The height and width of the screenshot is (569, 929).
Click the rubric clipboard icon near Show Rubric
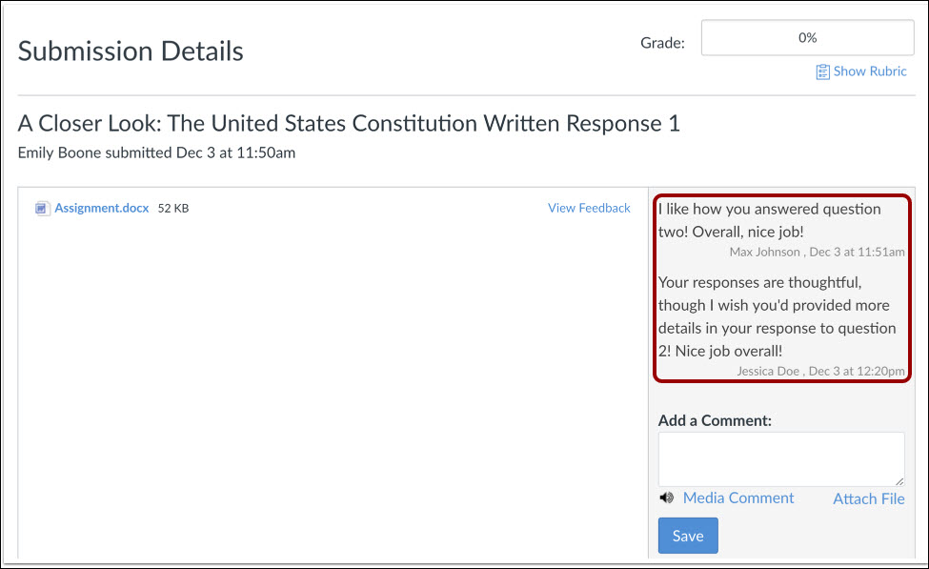tap(823, 71)
